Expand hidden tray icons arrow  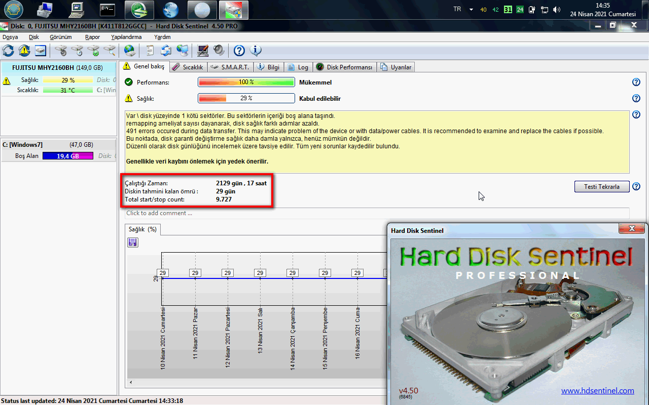point(471,10)
